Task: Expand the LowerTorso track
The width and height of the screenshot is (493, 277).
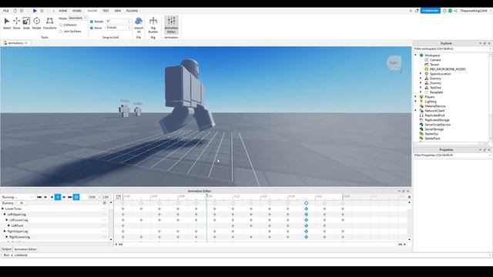Action: click(x=3, y=209)
